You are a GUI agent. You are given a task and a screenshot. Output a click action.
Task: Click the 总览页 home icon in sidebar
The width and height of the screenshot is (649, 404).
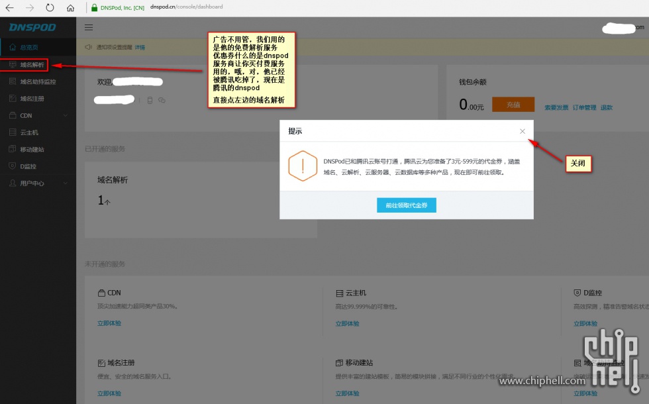tap(13, 47)
